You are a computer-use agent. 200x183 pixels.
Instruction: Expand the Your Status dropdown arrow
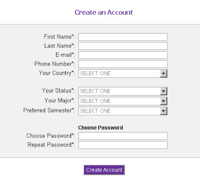point(163,91)
